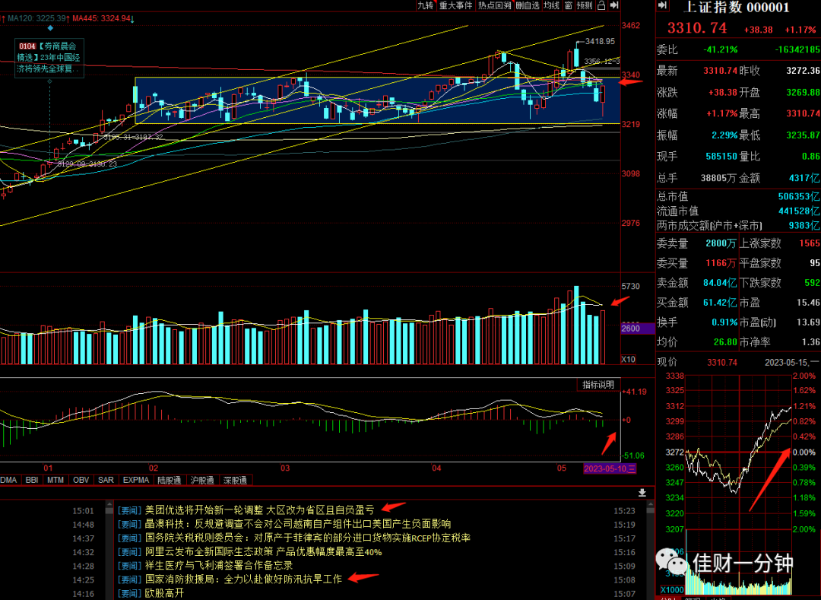
Task: Click the blue diamond event marker
Action: (x=50, y=27)
